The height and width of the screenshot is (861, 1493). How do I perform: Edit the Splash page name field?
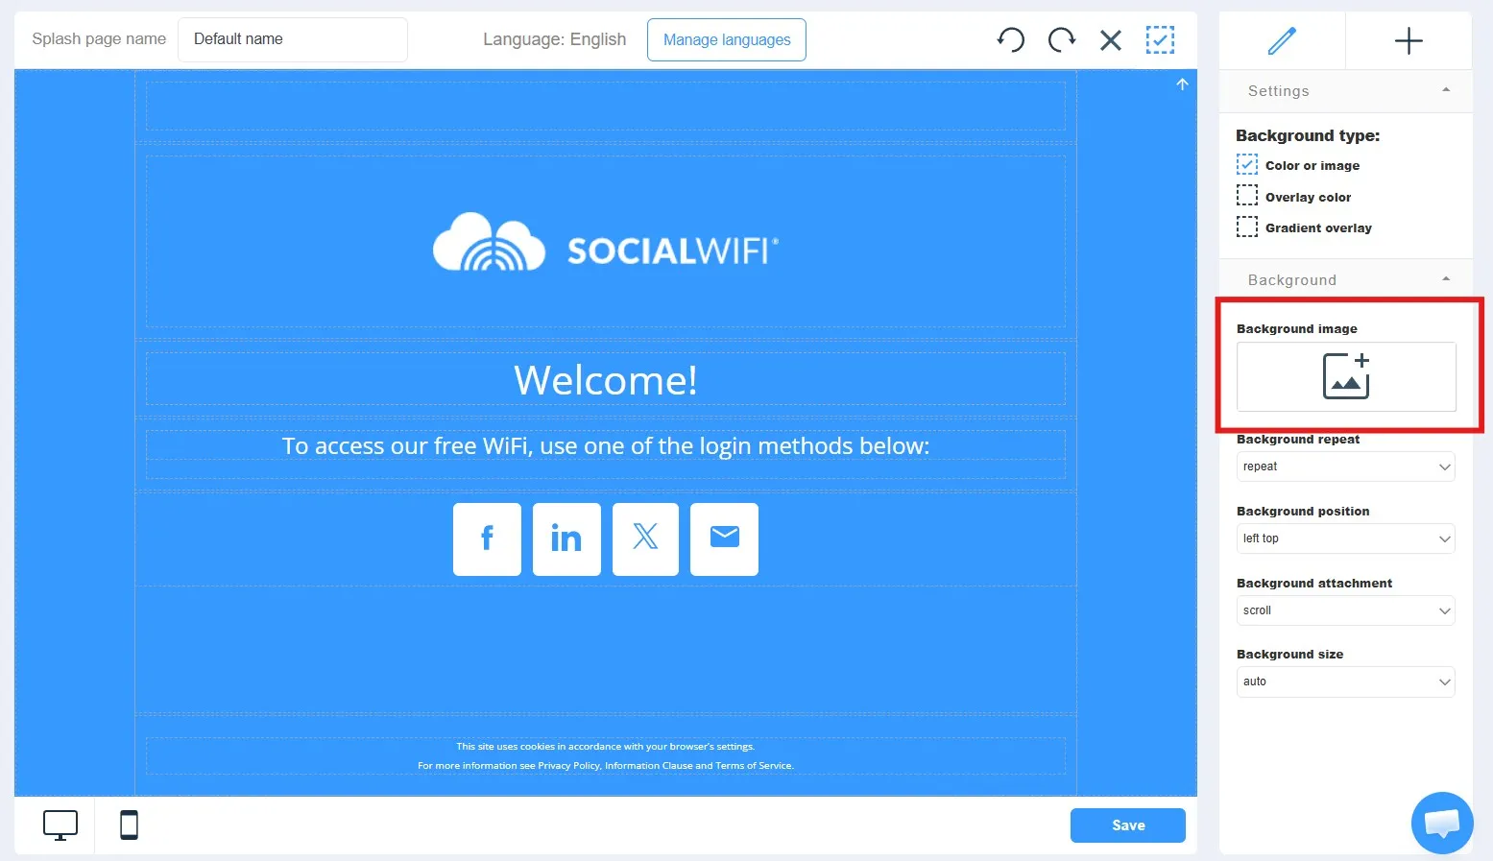[x=293, y=39]
